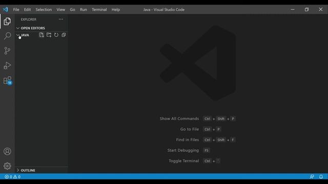Click the VS Code logo icon
This screenshot has width=328, height=184.
[x=5, y=9]
